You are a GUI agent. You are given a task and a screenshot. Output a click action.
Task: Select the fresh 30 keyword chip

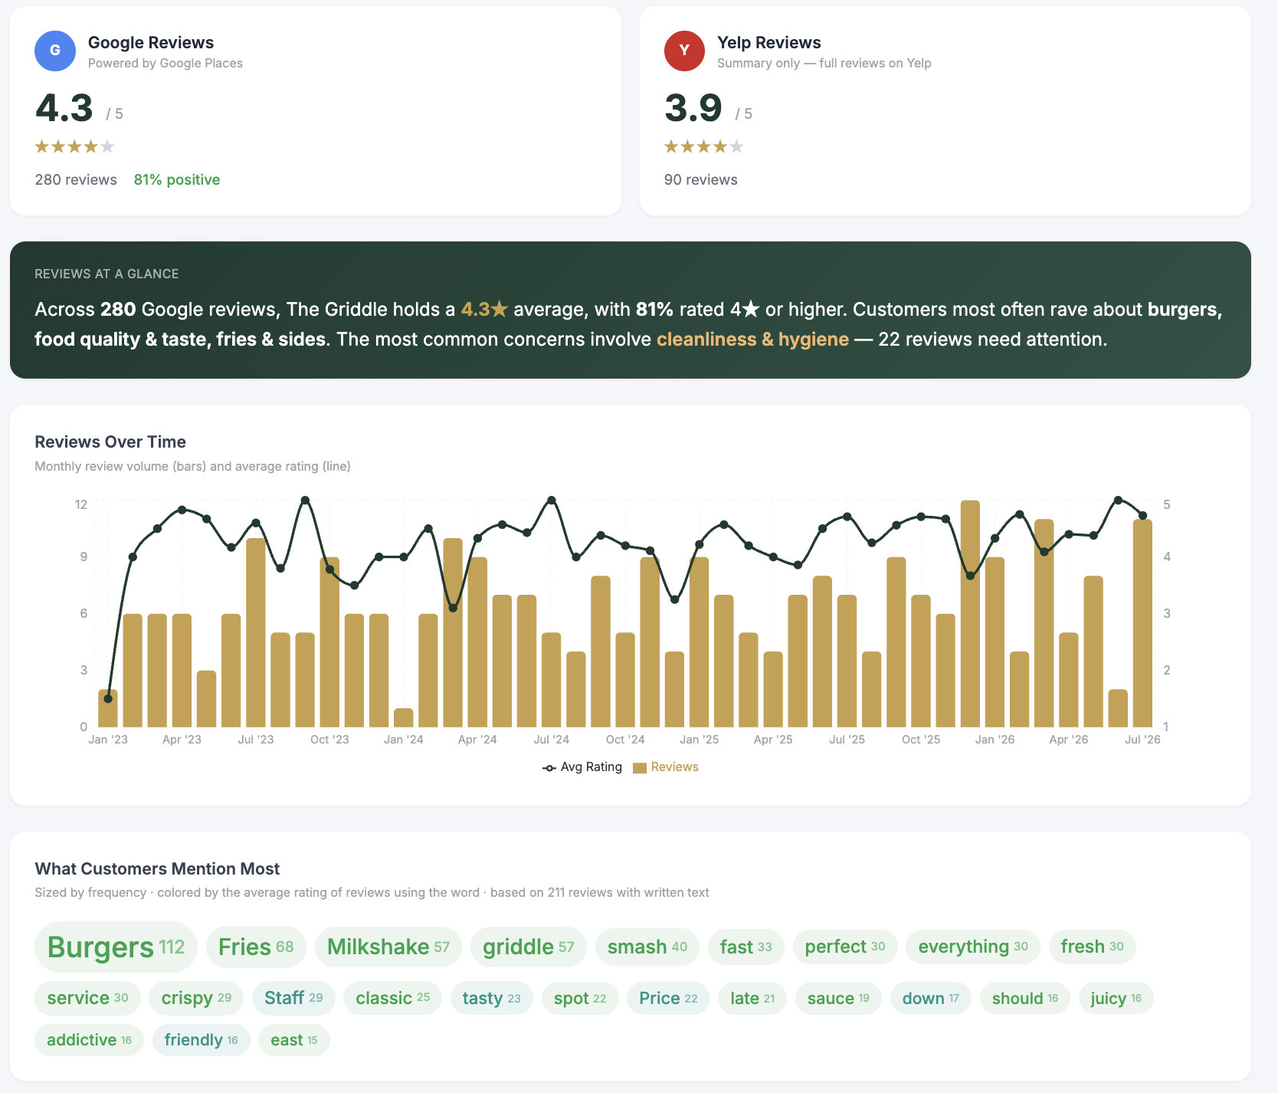click(1093, 947)
